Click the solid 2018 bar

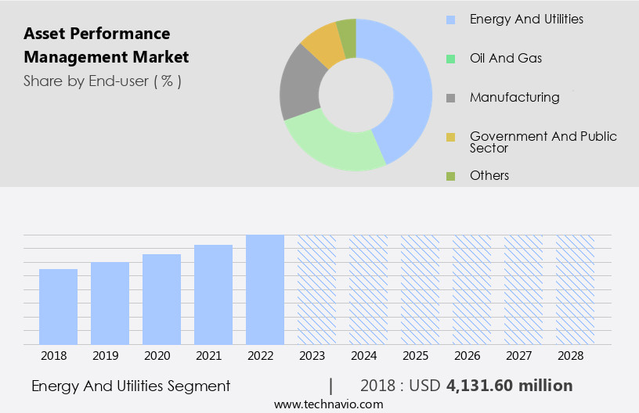59,307
